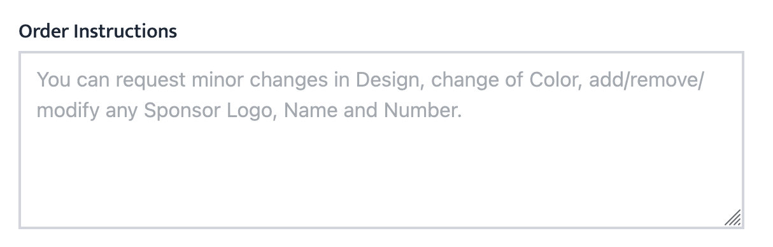Focus the textarea at its placeholder text
Screen dimensions: 773x247
(369, 95)
